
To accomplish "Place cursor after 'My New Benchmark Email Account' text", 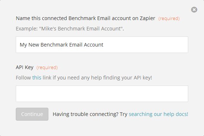I will coord(104,45).
